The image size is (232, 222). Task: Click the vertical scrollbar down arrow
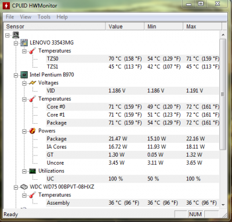click(223, 205)
